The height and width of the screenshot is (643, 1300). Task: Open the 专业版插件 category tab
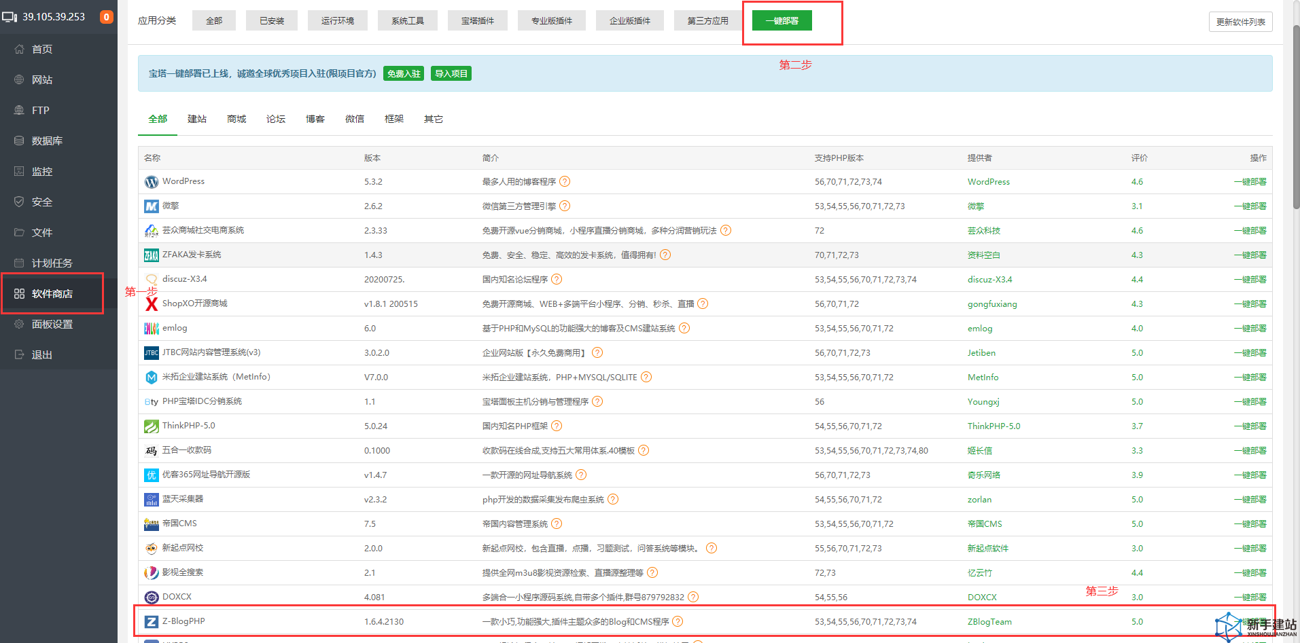coord(552,20)
